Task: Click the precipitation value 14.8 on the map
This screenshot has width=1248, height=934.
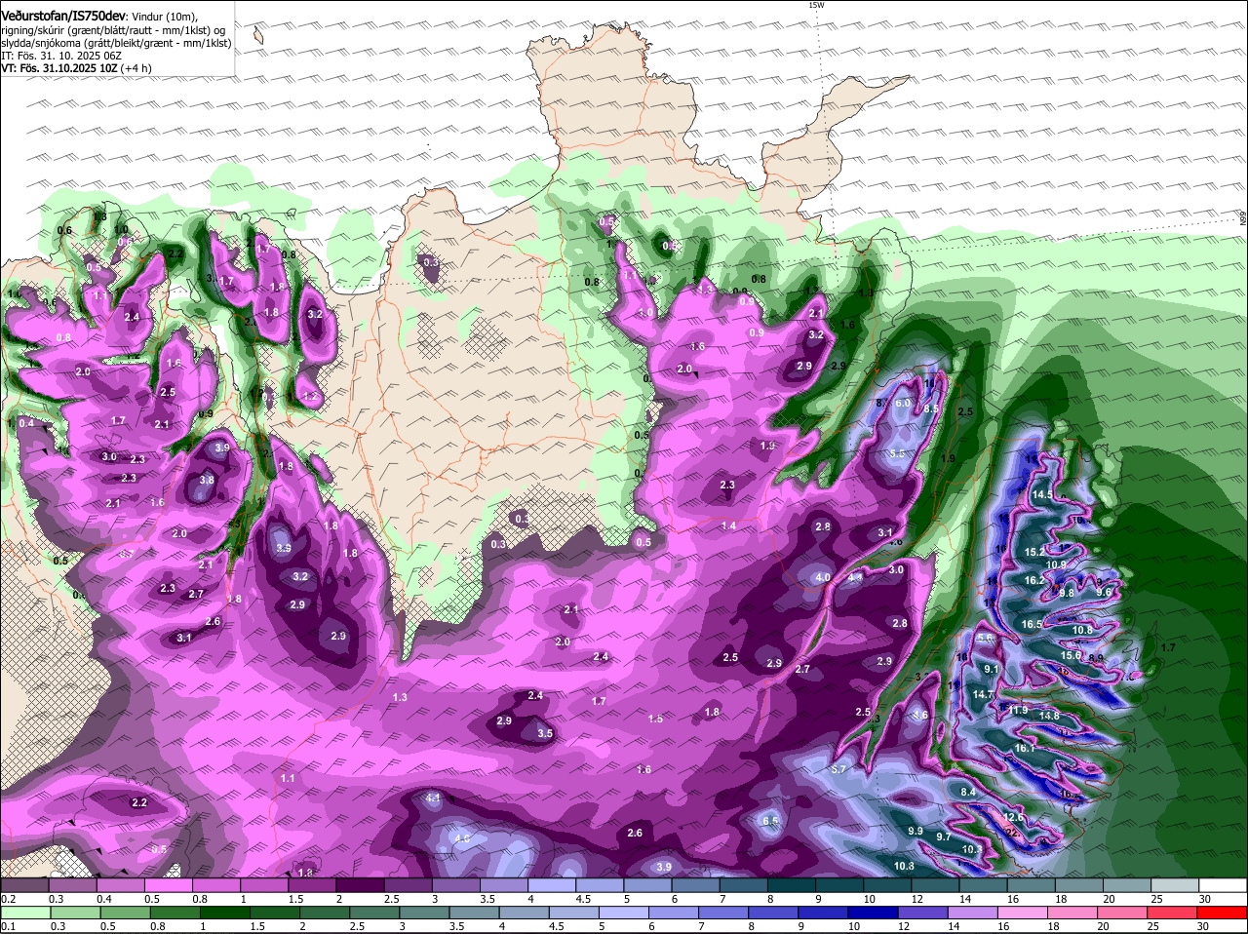Action: [1049, 716]
